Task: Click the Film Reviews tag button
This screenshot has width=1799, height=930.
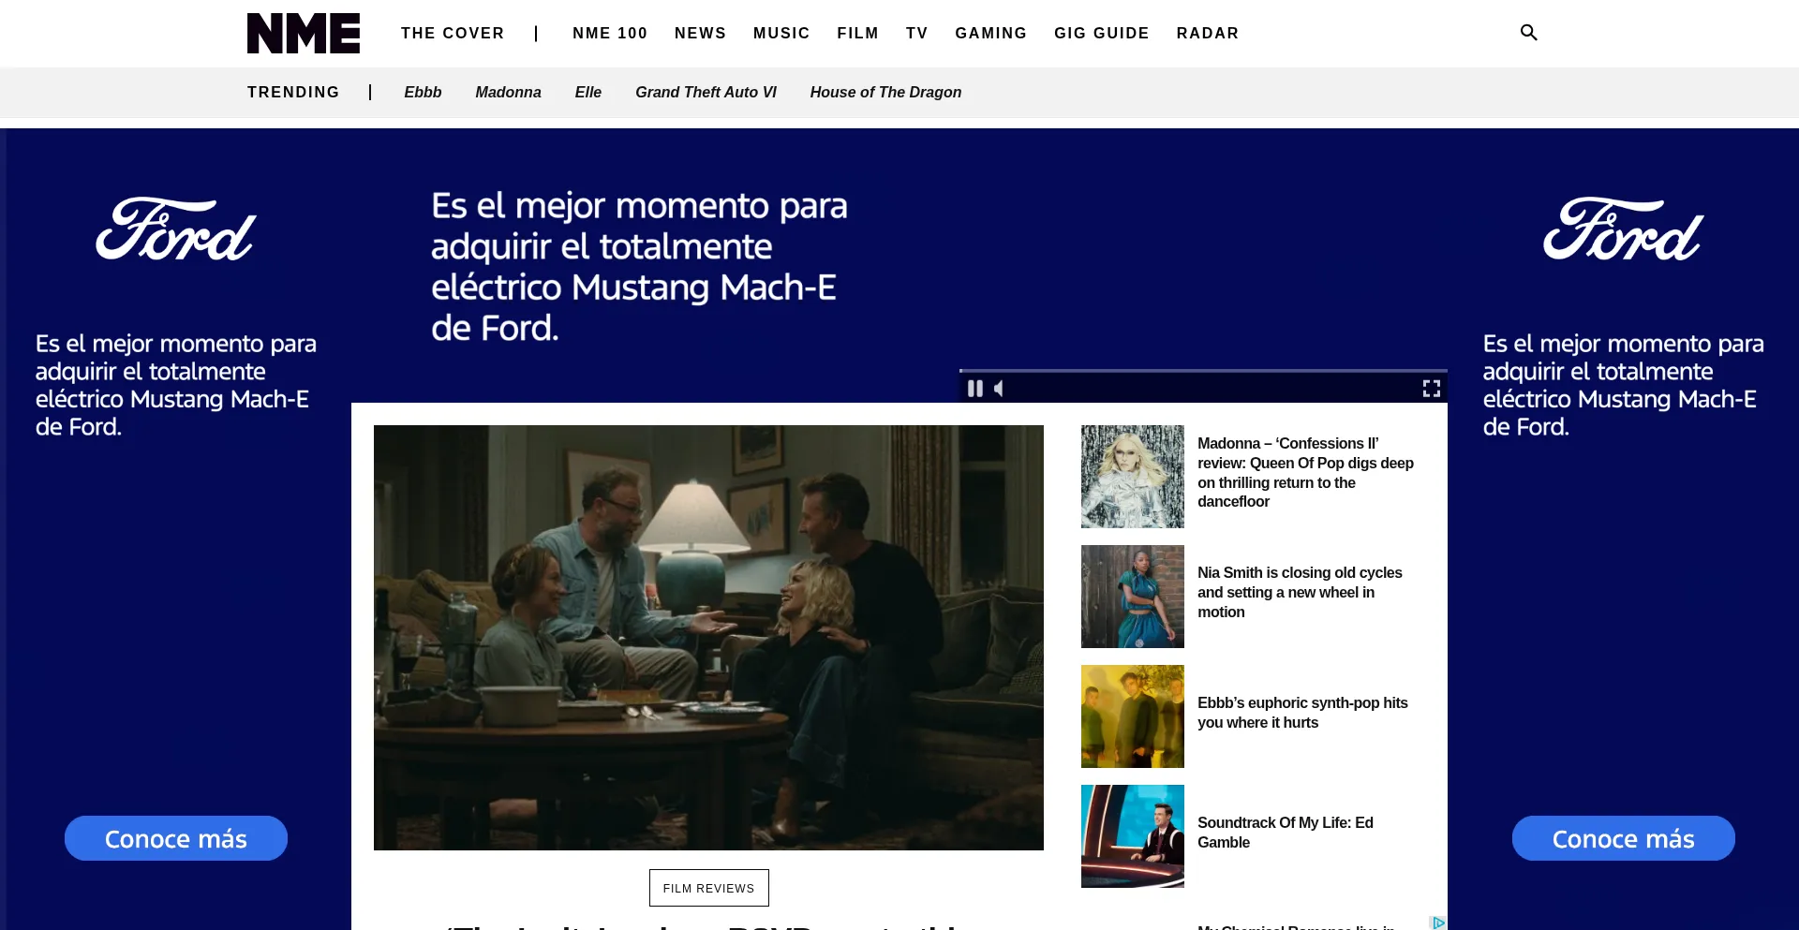Action: coord(708,888)
